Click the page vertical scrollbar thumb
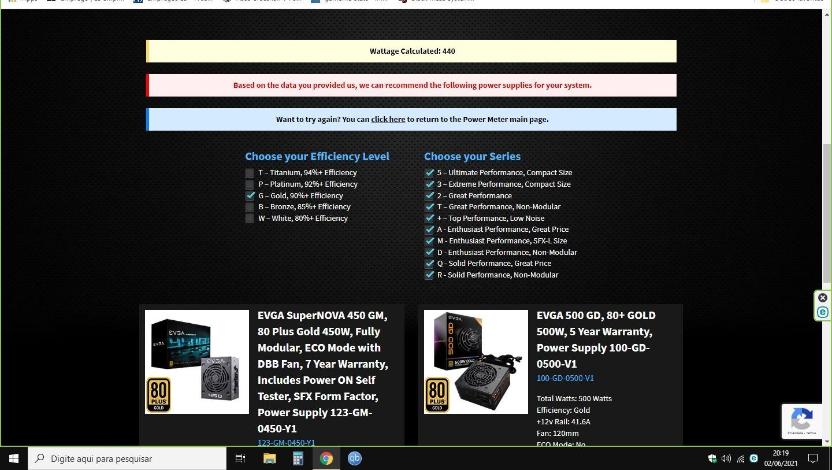The image size is (832, 470). click(x=827, y=214)
